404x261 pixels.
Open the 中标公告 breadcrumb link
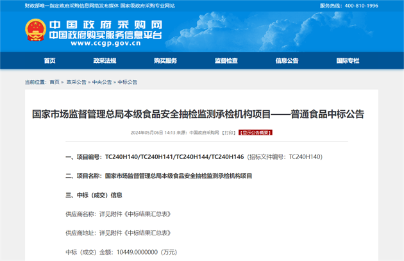click(x=127, y=82)
